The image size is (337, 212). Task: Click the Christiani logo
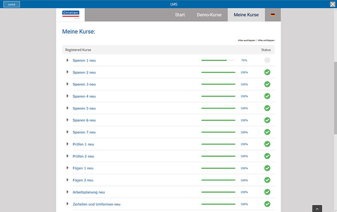click(x=71, y=14)
